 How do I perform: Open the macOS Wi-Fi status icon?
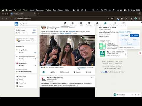[114, 10]
